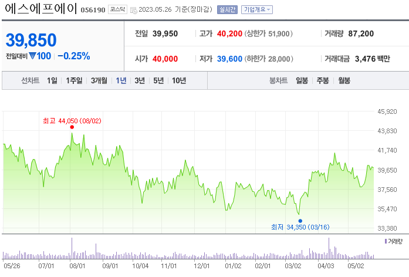Click the blue down-triangle price change icon
The height and width of the screenshot is (277, 409).
(32, 56)
